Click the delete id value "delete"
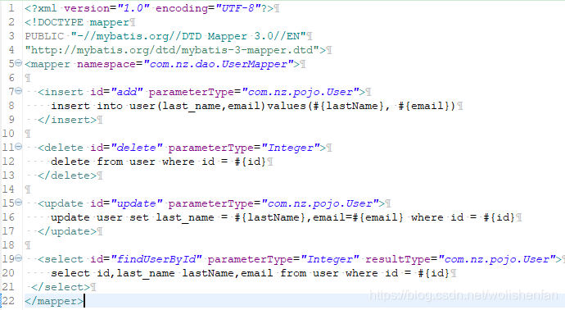The height and width of the screenshot is (310, 565). (137, 148)
